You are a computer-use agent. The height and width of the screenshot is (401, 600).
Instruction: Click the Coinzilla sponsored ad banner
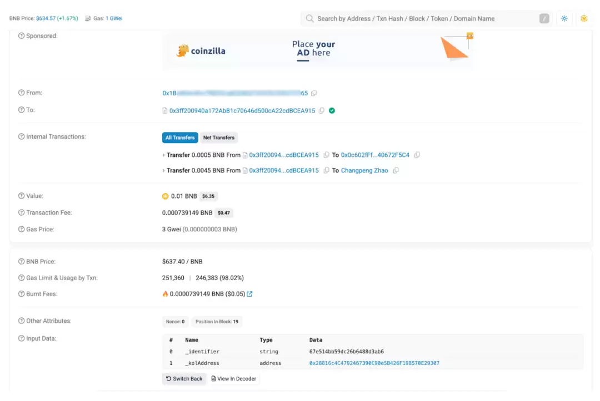(x=318, y=51)
